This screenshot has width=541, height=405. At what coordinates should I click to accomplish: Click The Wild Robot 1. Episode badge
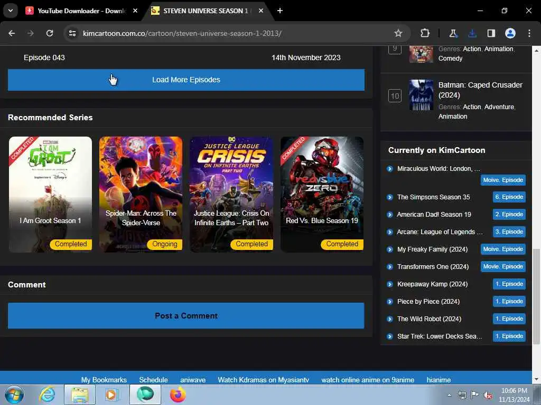[509, 319]
